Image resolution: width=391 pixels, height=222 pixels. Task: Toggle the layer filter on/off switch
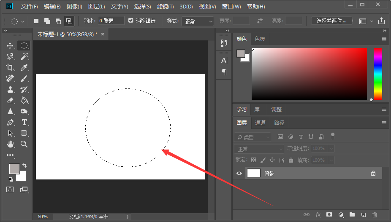pyautogui.click(x=333, y=136)
